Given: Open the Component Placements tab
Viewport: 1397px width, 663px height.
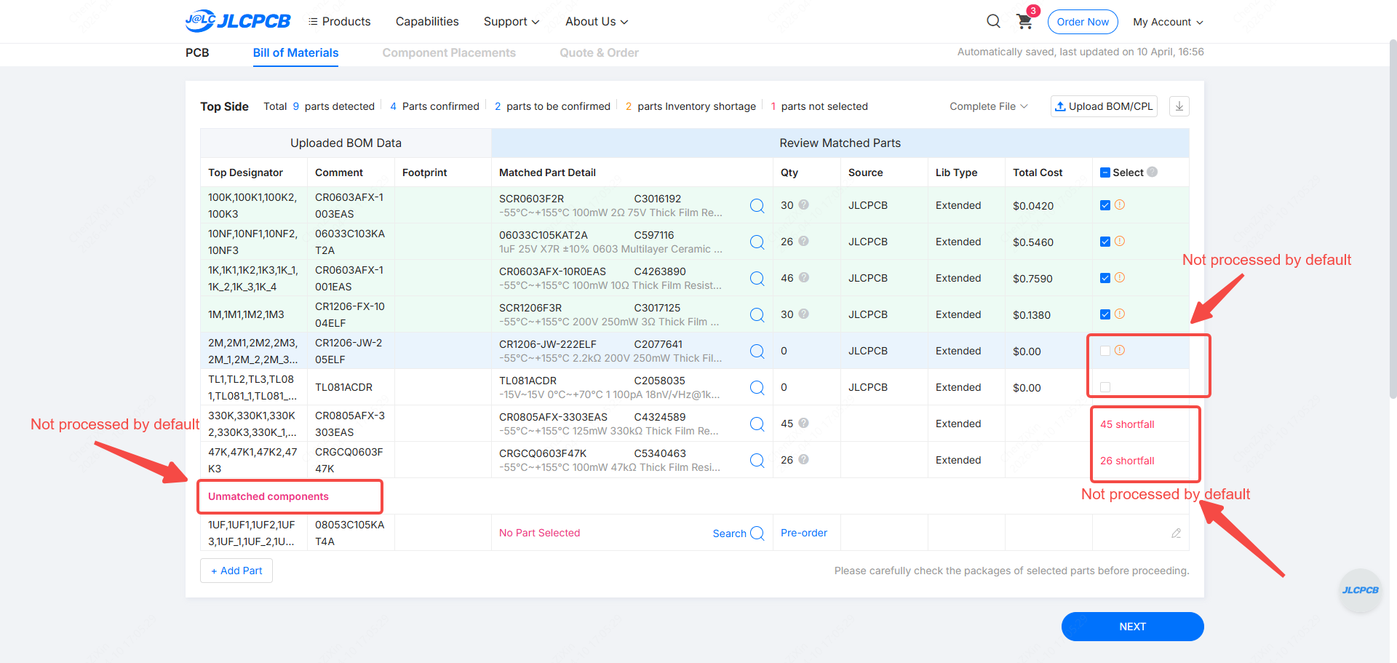Looking at the screenshot, I should [x=449, y=52].
